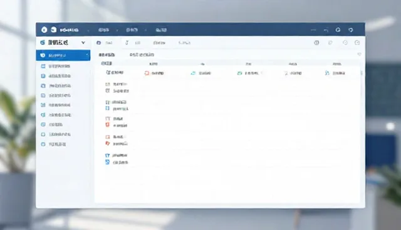Click the blue icon of the bottom list entry
This screenshot has height=230, width=401.
[107, 162]
